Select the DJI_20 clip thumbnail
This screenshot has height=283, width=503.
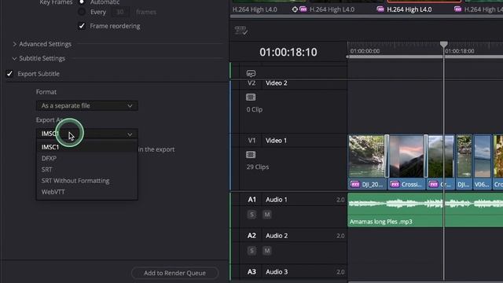pyautogui.click(x=366, y=156)
